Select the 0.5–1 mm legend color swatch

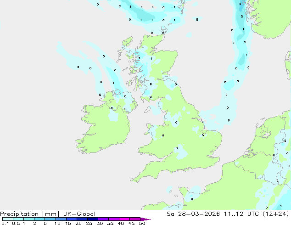click(x=18, y=219)
